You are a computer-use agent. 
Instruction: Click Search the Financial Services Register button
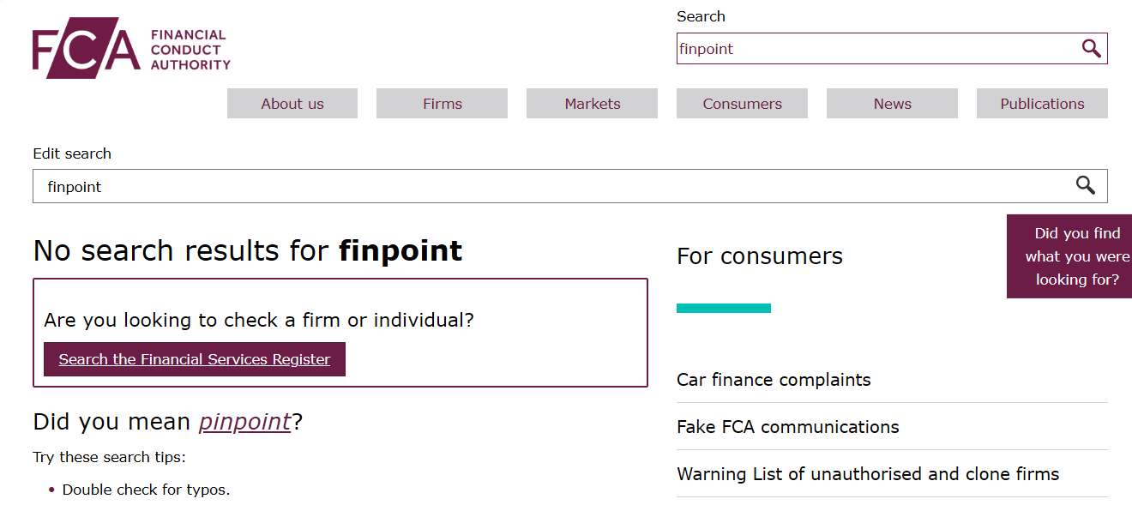tap(194, 358)
